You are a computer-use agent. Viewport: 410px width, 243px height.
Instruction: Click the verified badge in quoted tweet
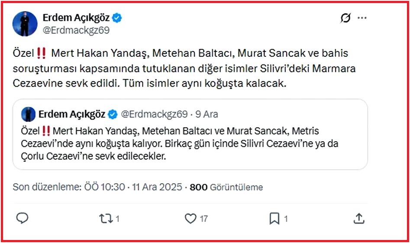pyautogui.click(x=113, y=114)
